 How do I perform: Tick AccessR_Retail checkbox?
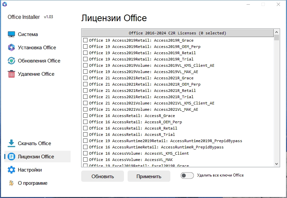point(85,128)
